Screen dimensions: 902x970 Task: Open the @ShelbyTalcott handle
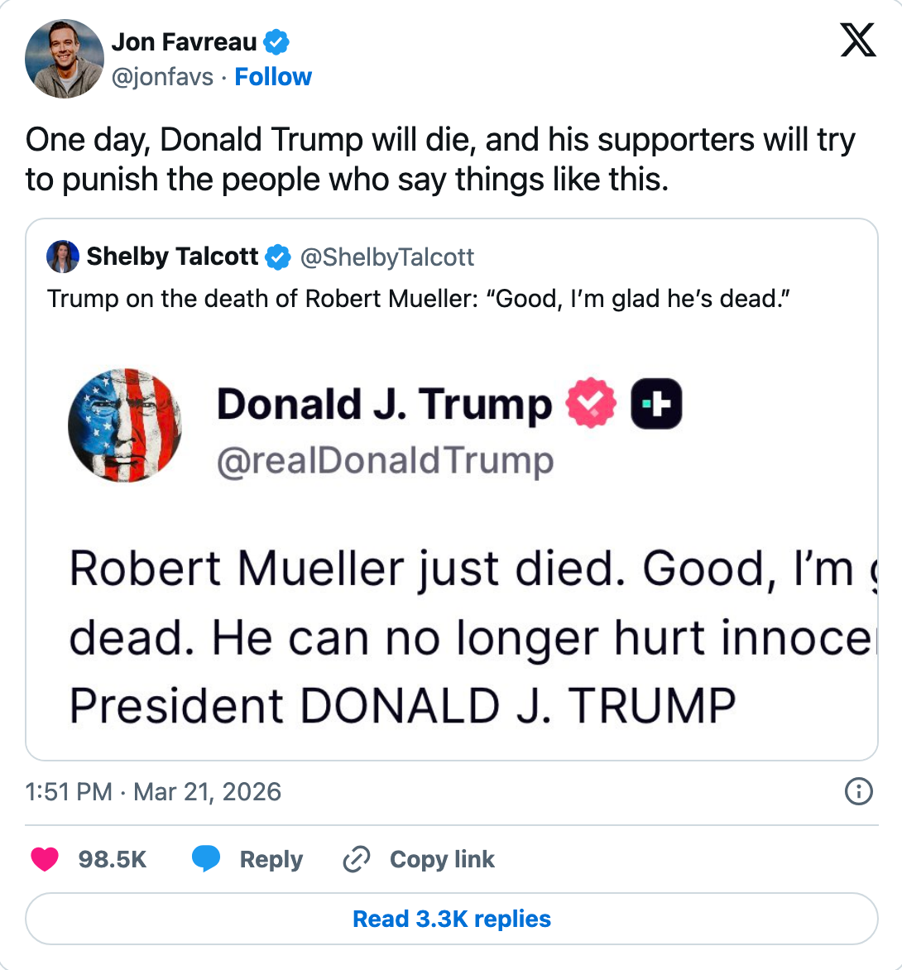[x=386, y=257]
